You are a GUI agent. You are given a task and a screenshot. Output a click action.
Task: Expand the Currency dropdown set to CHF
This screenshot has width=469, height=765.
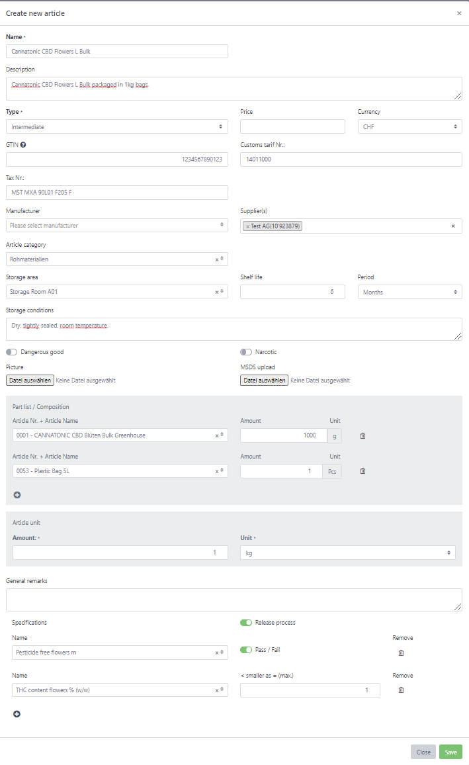(409, 126)
